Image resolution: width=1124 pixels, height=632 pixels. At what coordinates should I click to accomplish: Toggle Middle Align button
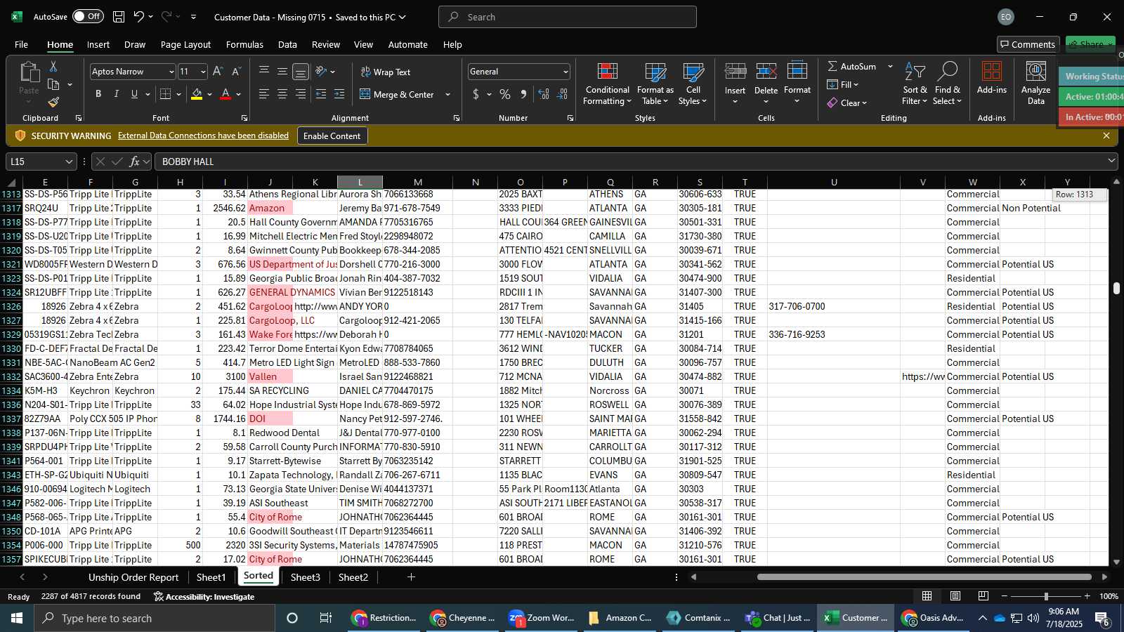pos(282,72)
